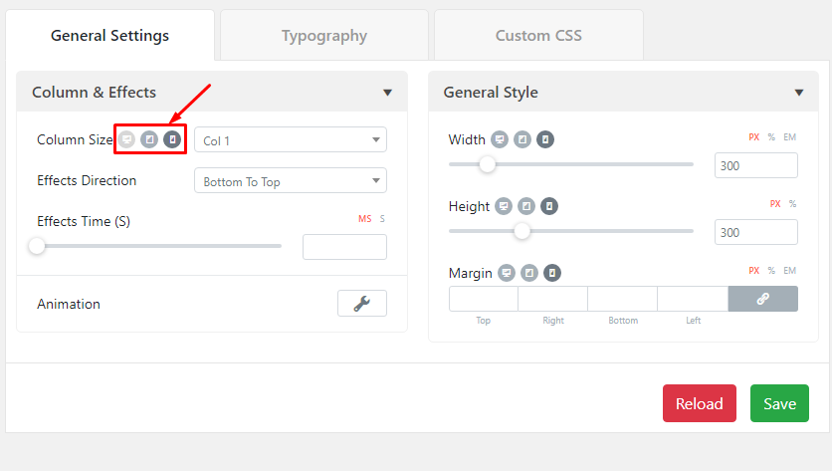Select desktop device icon for Column Size
Screen dimensions: 832x471
point(126,139)
